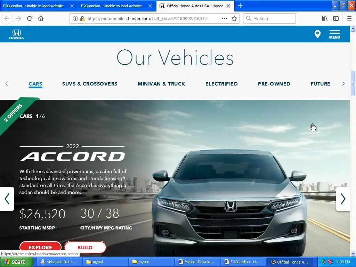Click the 2 OFFERS green ribbon
The height and width of the screenshot is (267, 356).
[x=14, y=113]
